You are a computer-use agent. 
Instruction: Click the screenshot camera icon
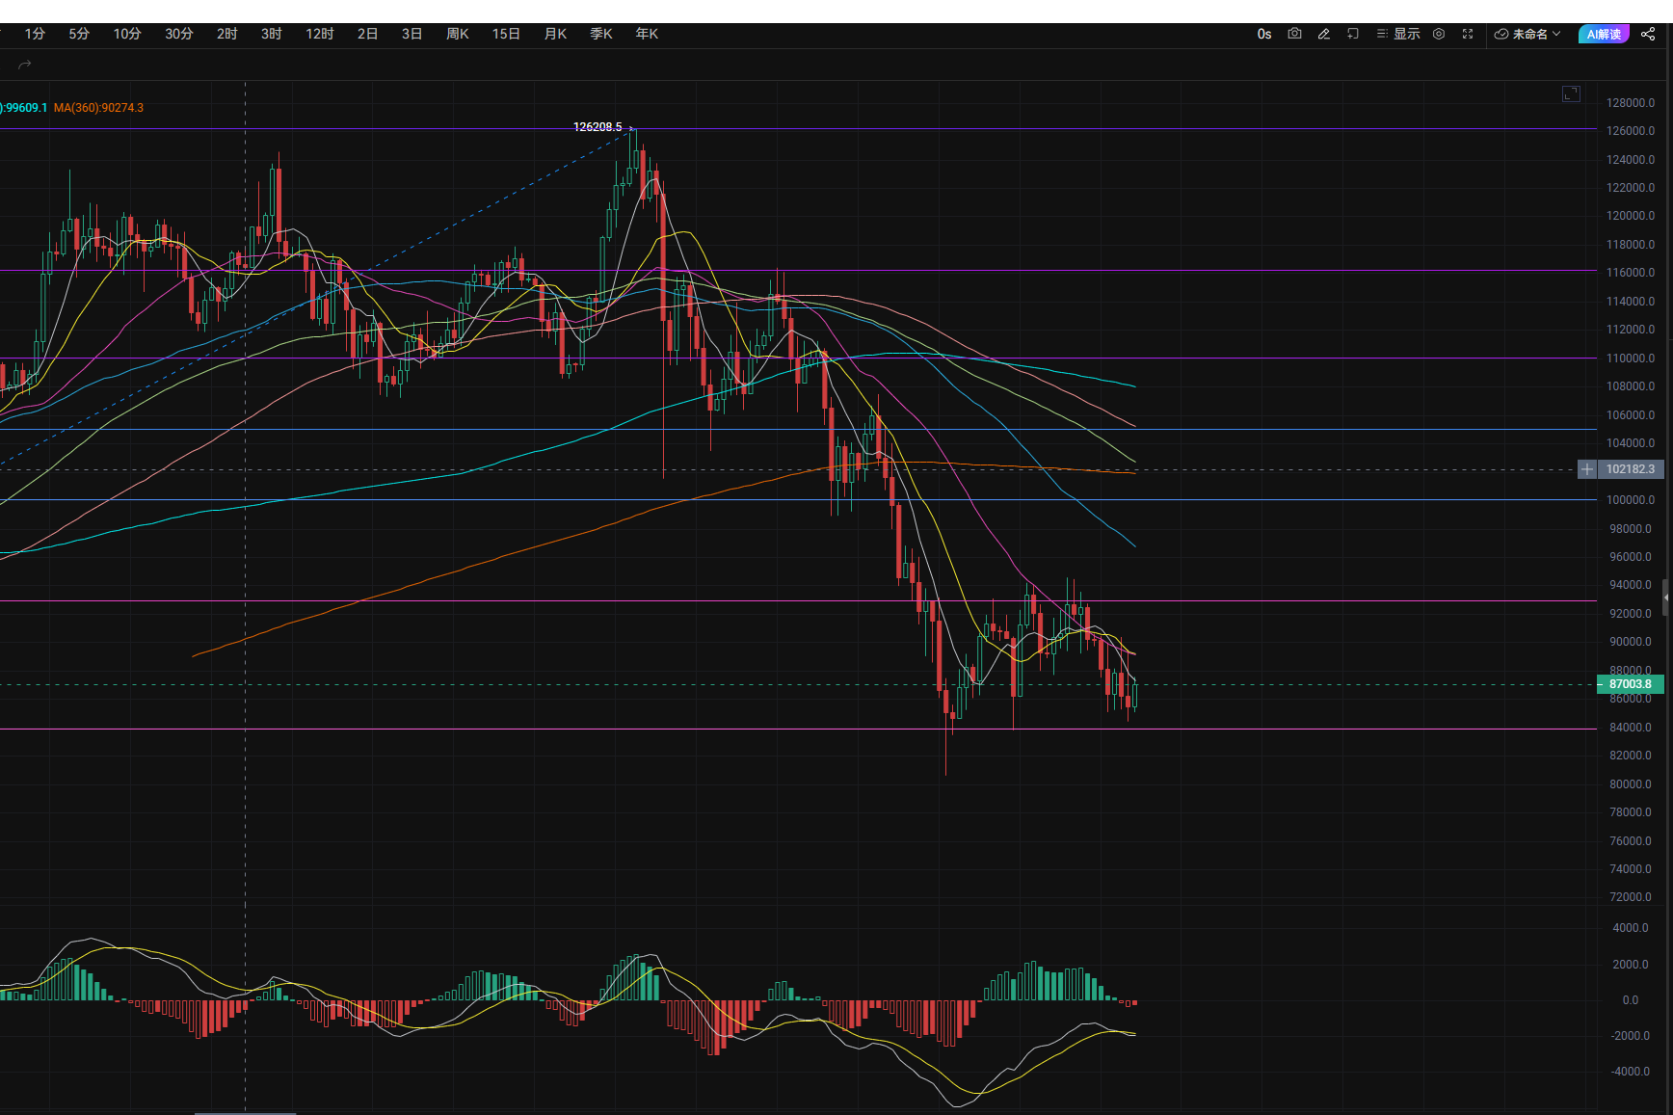1294,34
